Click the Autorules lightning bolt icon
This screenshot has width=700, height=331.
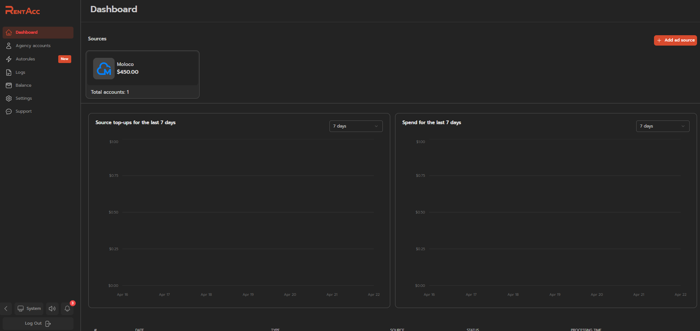(9, 59)
